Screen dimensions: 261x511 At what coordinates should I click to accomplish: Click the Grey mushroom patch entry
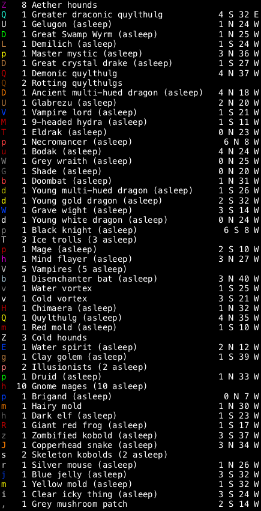(130, 504)
